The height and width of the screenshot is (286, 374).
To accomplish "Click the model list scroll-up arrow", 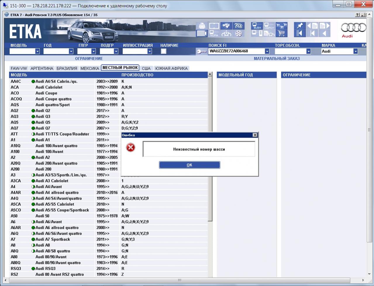I will click(210, 74).
